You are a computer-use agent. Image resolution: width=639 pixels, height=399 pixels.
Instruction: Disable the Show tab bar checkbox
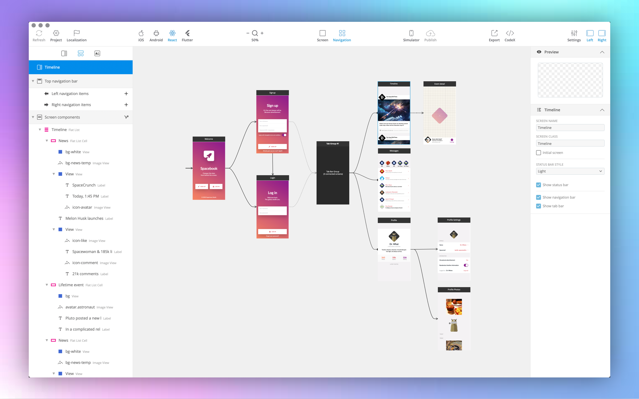[x=538, y=206]
